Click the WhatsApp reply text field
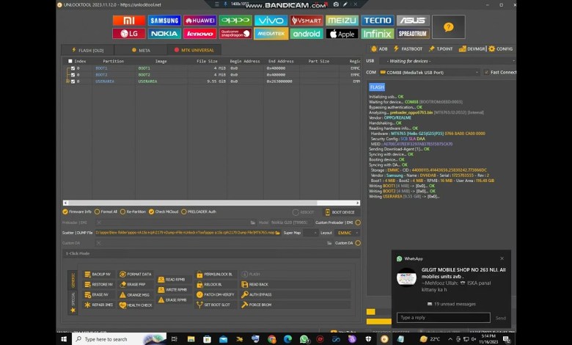 (x=443, y=318)
